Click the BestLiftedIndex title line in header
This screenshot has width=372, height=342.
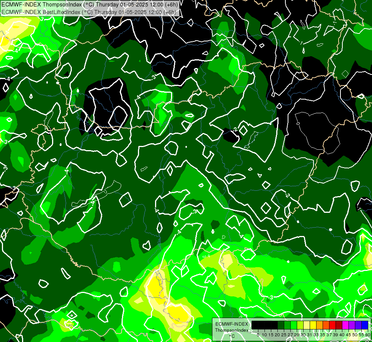(89, 12)
